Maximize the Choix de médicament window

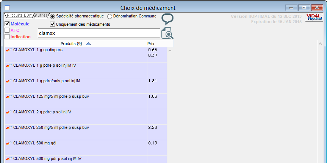point(304,8)
